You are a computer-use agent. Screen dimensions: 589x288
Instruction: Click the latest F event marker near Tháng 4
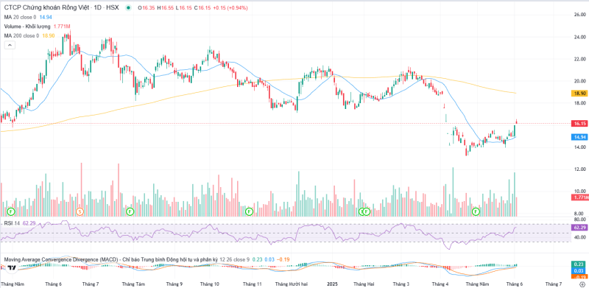476,211
